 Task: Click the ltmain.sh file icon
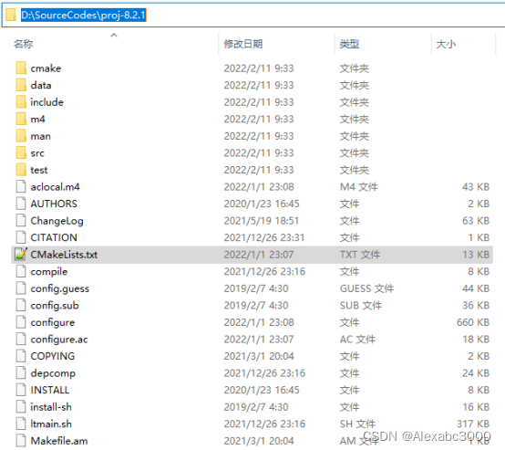click(x=21, y=424)
